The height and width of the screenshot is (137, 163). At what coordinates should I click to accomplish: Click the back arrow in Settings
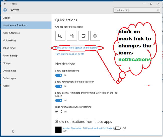5,4
